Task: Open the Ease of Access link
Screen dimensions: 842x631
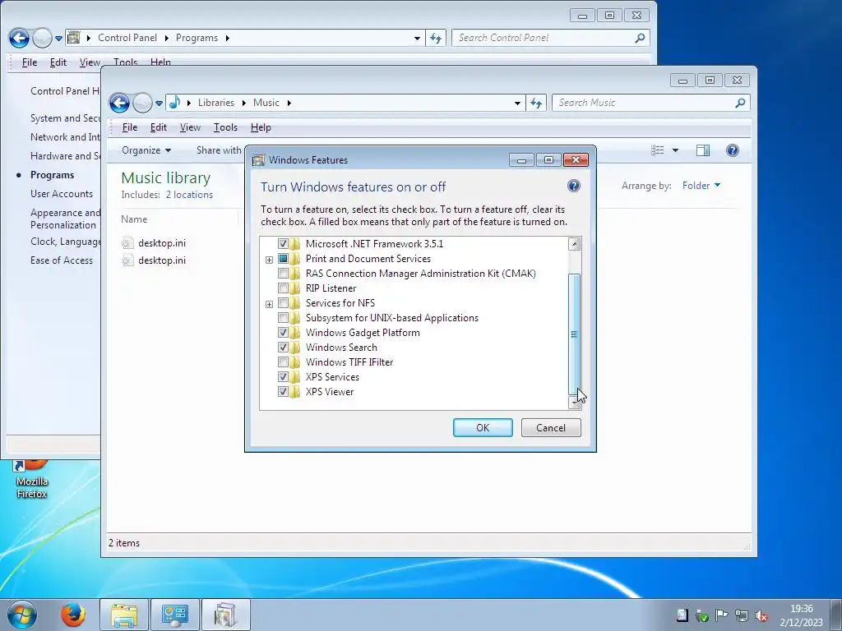Action: [x=62, y=260]
